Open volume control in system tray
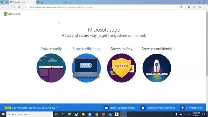Image resolution: width=208 pixels, height=117 pixels. point(189,114)
